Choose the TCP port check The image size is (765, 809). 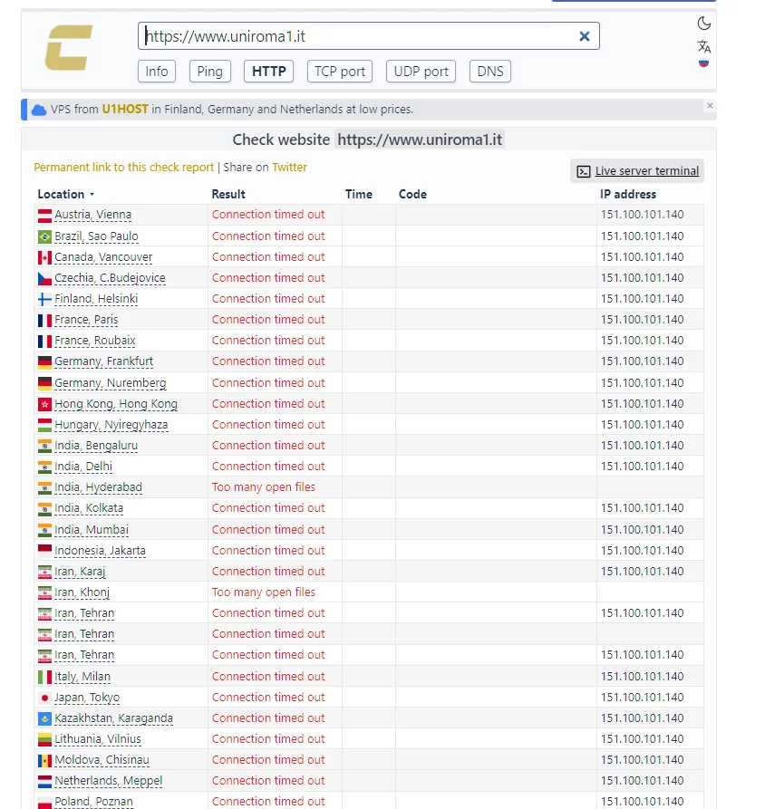(x=340, y=72)
